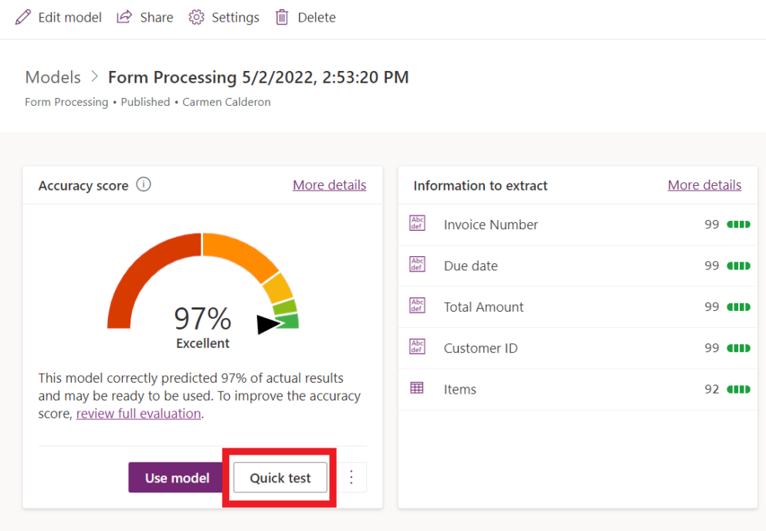Open Settings via the gear icon
766x531 pixels.
[x=196, y=17]
